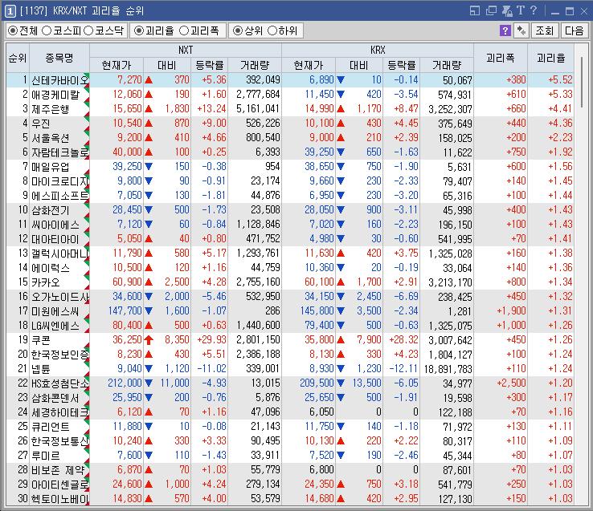The image size is (593, 511).
Task: Click stock name 비보존 제약
Action: 58,470
